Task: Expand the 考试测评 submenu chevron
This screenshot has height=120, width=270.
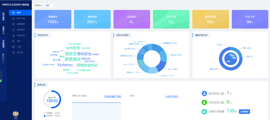Action: pyautogui.click(x=28, y=30)
